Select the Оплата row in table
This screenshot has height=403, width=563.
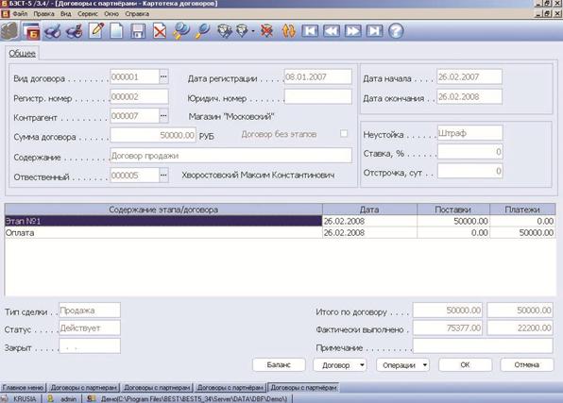point(280,233)
